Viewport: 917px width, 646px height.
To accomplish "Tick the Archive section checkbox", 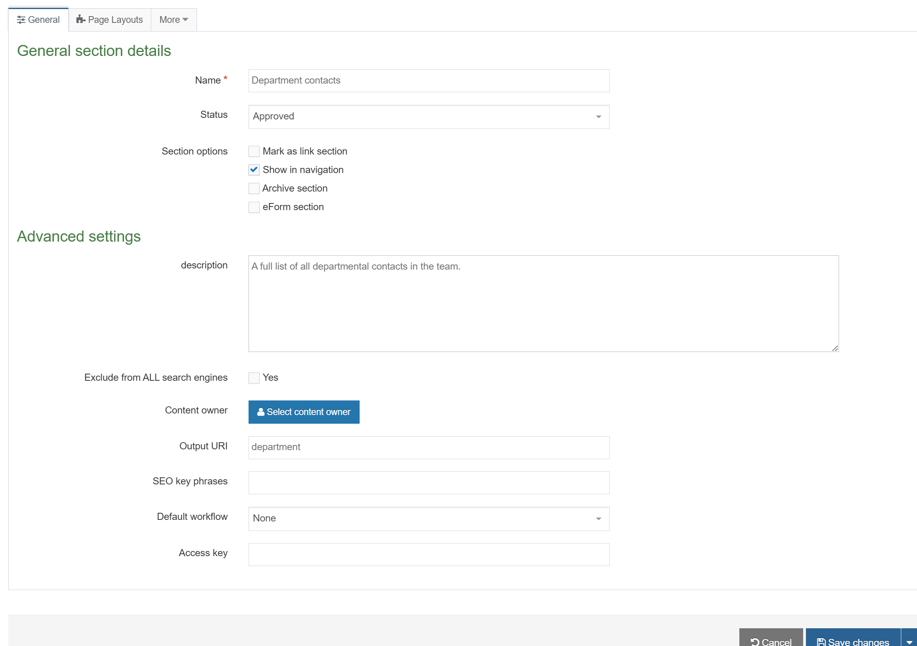I will point(254,188).
